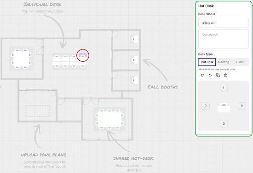Screen dimensions: 253x173
Task: Switch desk type to Meeting
Action: tap(224, 62)
